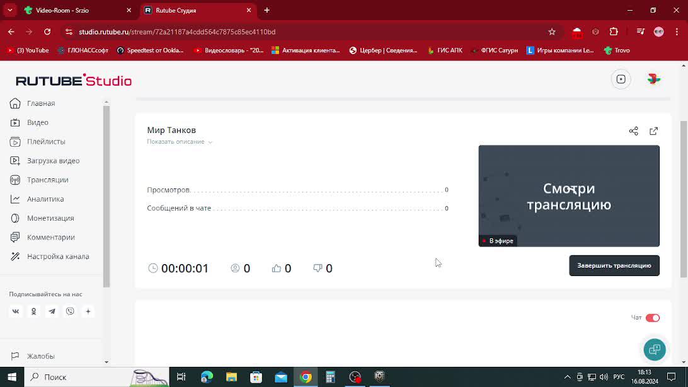The image size is (688, 387).
Task: Open the ГИС АПК bookmark
Action: pyautogui.click(x=445, y=50)
